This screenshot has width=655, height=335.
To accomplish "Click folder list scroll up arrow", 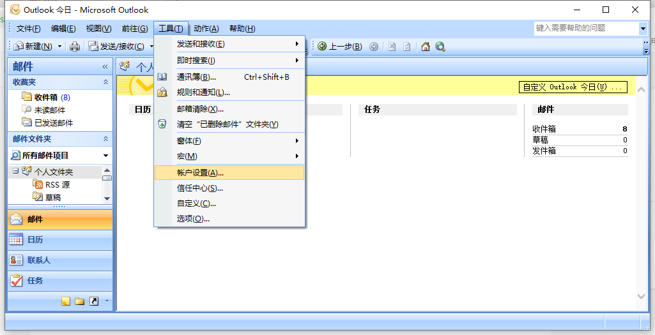I will pos(107,170).
